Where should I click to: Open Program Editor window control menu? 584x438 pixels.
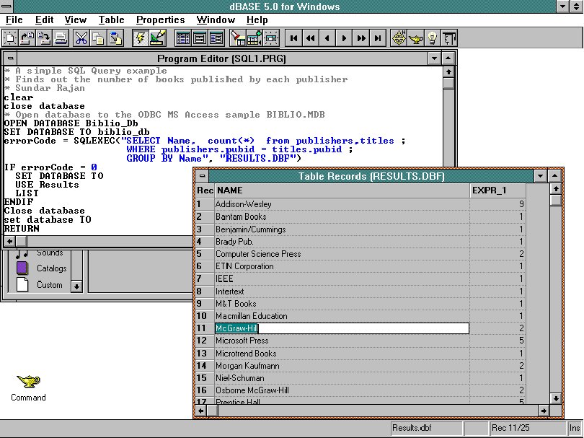pyautogui.click(x=10, y=58)
